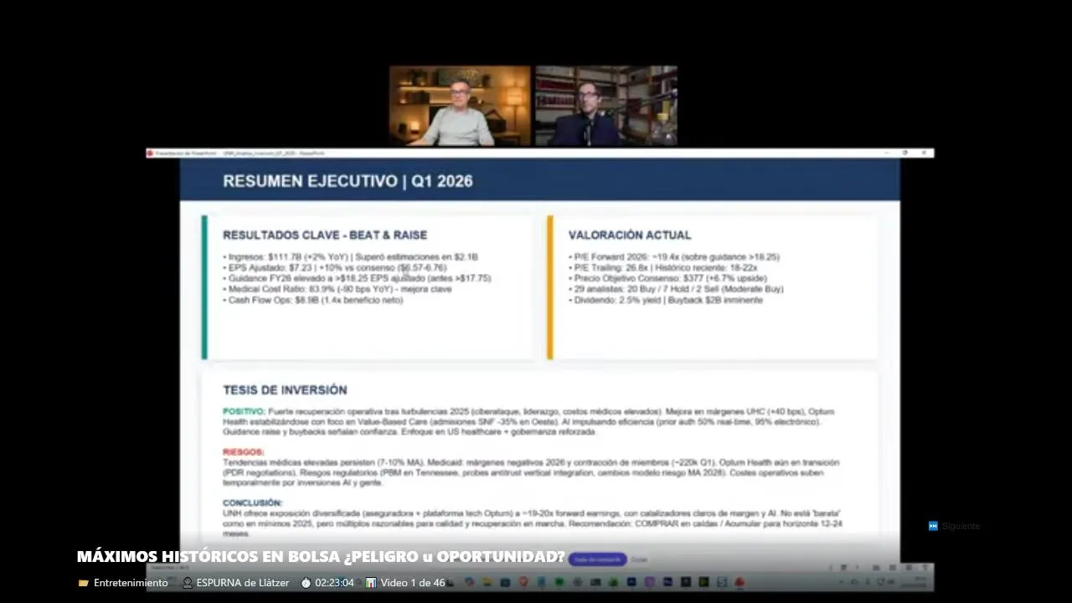Image resolution: width=1072 pixels, height=603 pixels.
Task: Click the Precio Objetivo Consenso: $377 bullet line
Action: [x=667, y=278]
